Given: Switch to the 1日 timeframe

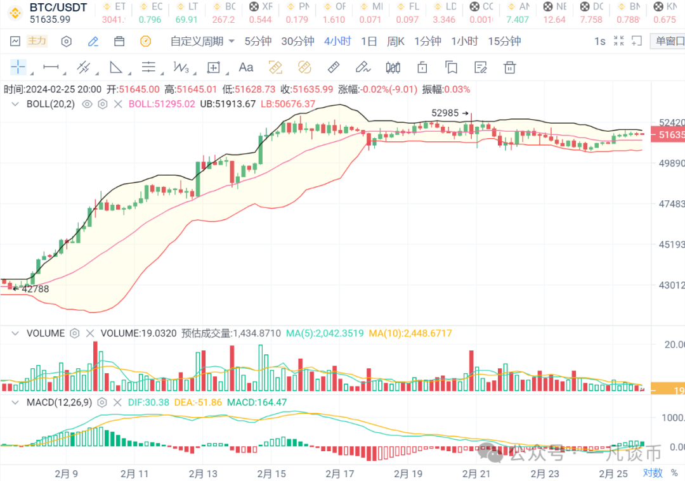Looking at the screenshot, I should [x=369, y=41].
